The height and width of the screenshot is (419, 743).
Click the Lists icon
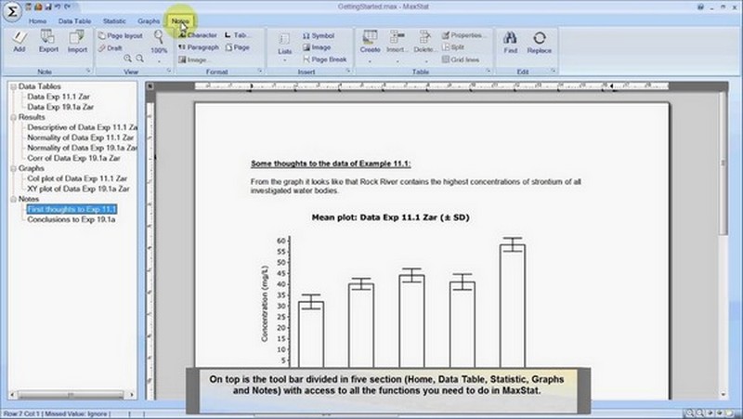[285, 39]
